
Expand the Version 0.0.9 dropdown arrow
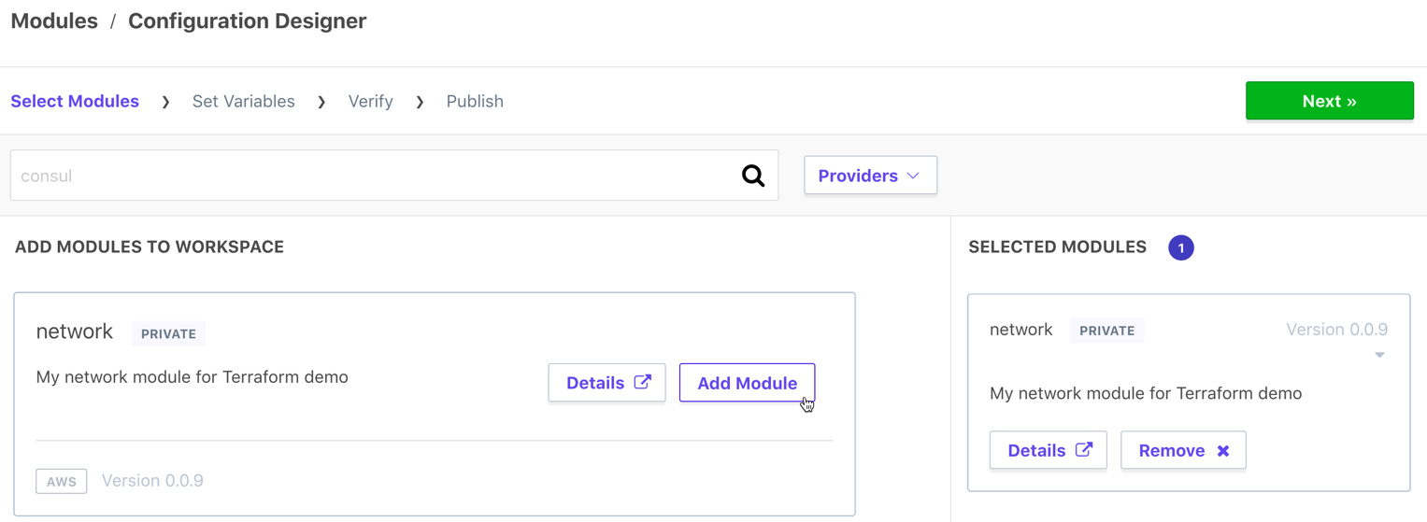[1379, 355]
